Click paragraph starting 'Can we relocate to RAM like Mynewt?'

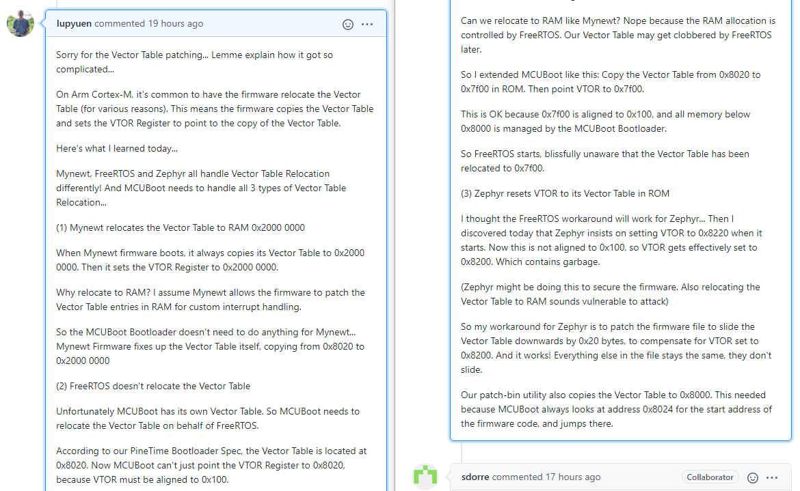click(618, 35)
